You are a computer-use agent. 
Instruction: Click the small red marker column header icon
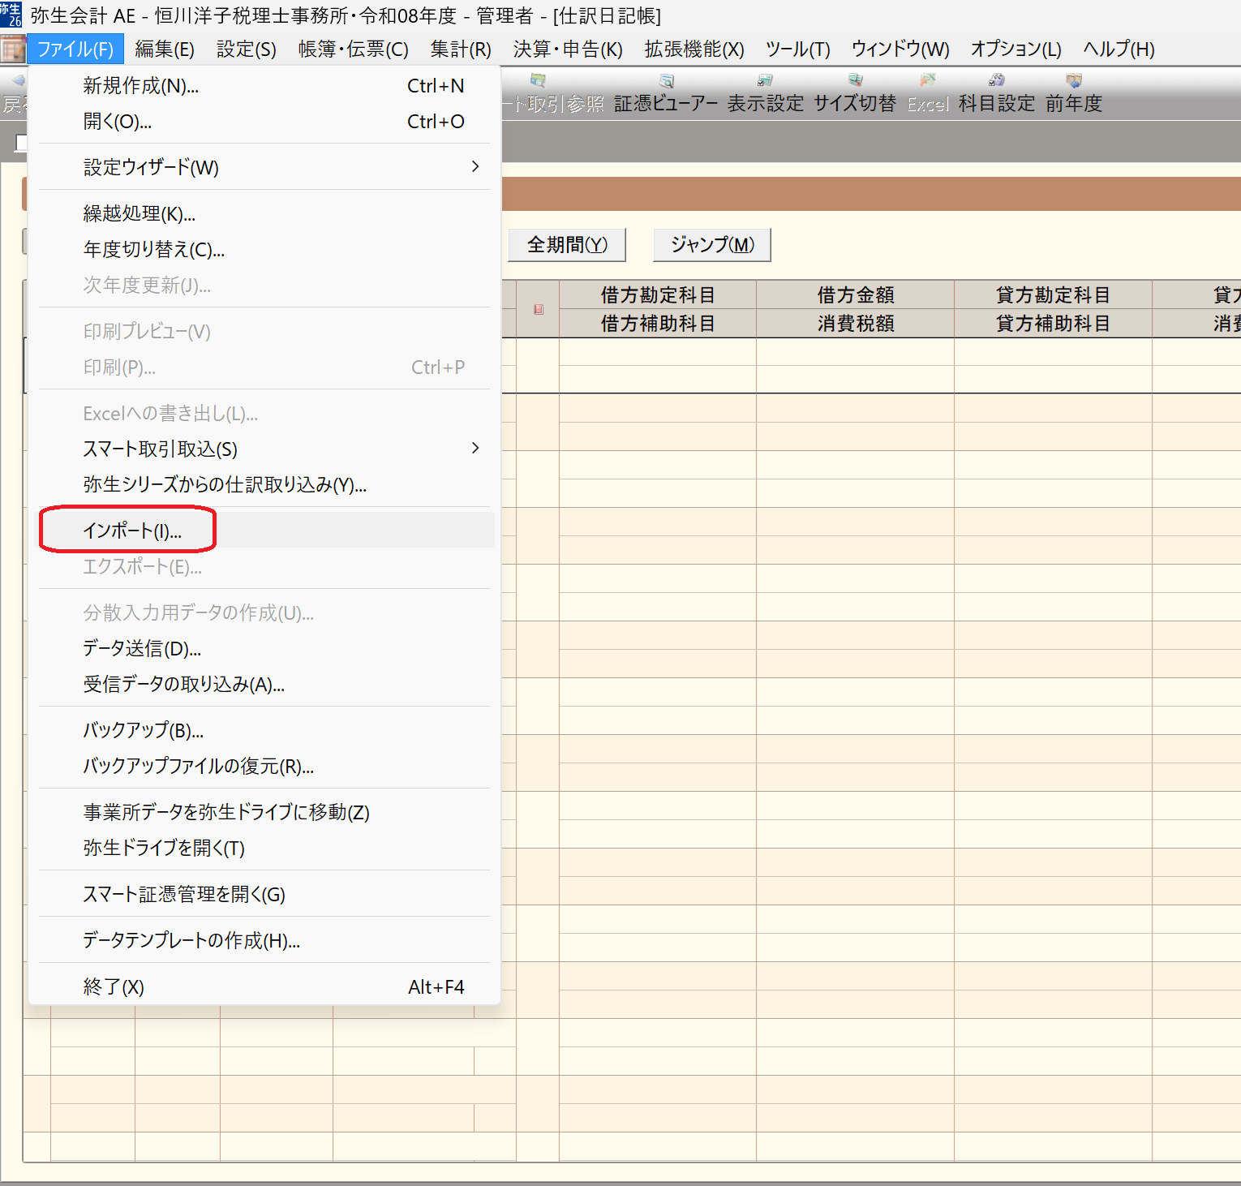(538, 309)
